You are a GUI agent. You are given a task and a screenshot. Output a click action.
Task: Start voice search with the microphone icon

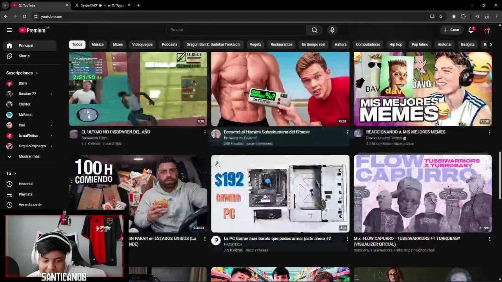point(332,30)
